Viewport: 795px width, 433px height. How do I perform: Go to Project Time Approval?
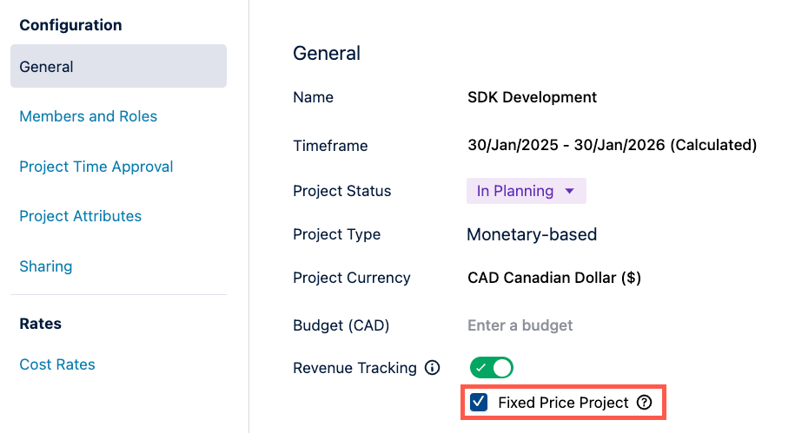pos(96,167)
